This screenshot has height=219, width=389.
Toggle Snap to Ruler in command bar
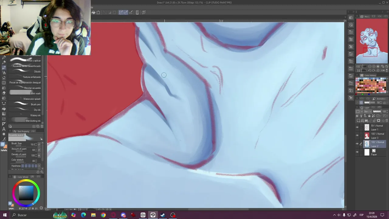click(121, 12)
